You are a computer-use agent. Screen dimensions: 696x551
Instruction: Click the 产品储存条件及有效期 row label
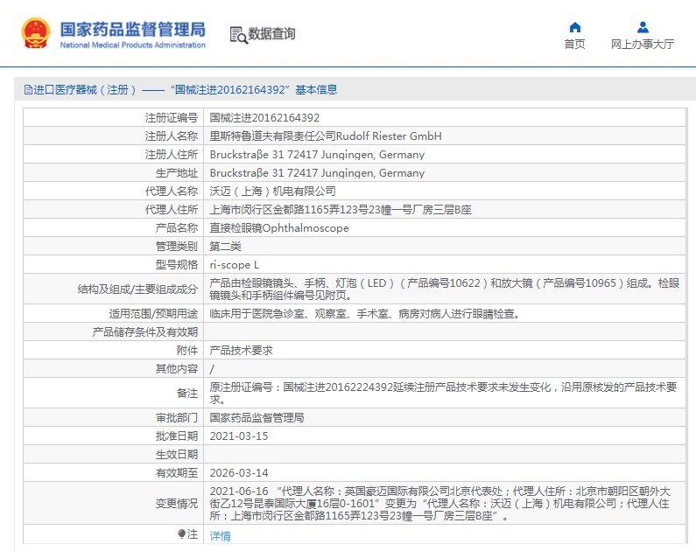click(x=145, y=332)
